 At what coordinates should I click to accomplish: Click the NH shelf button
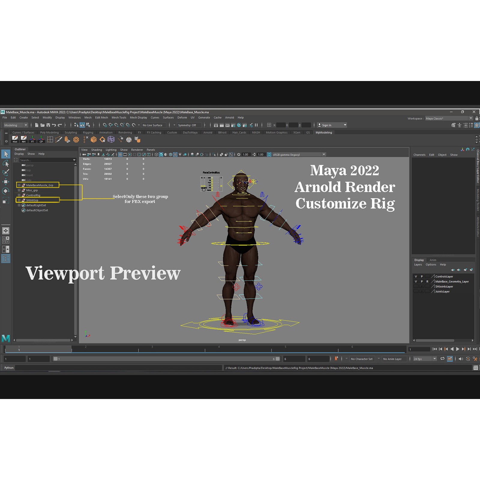coord(24,139)
